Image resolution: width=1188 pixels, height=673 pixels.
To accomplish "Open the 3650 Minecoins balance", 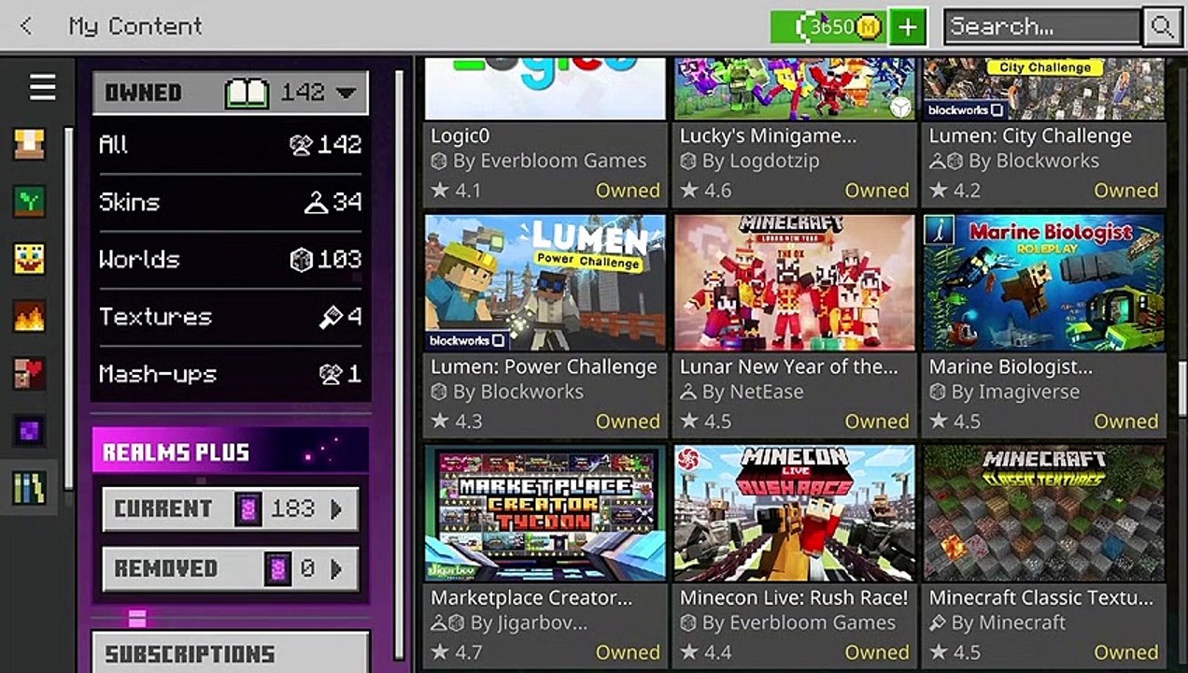I will click(827, 26).
